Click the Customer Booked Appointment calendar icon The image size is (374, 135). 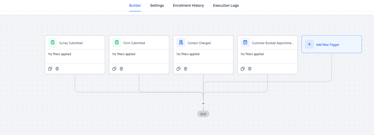pyautogui.click(x=245, y=42)
